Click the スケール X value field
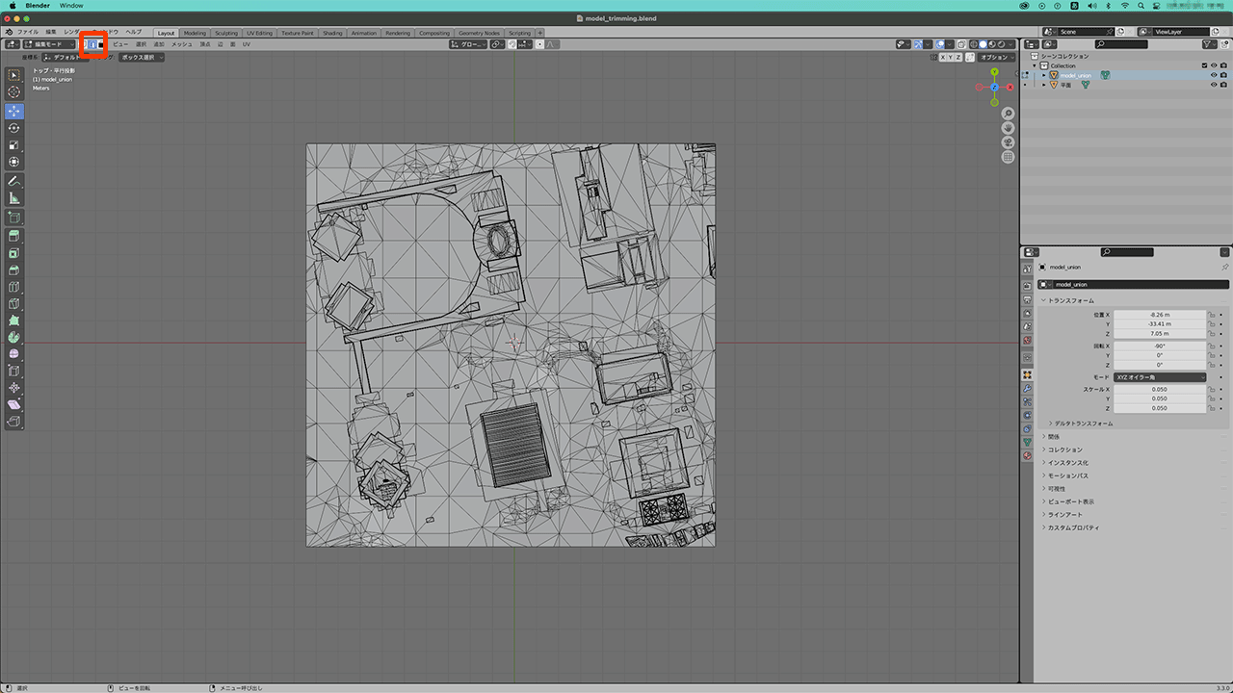This screenshot has width=1233, height=693. click(x=1160, y=389)
